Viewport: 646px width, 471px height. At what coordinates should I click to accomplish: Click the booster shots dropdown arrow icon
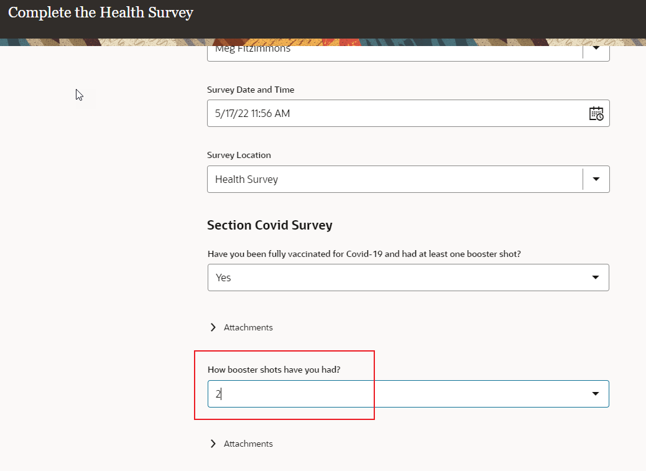click(596, 393)
